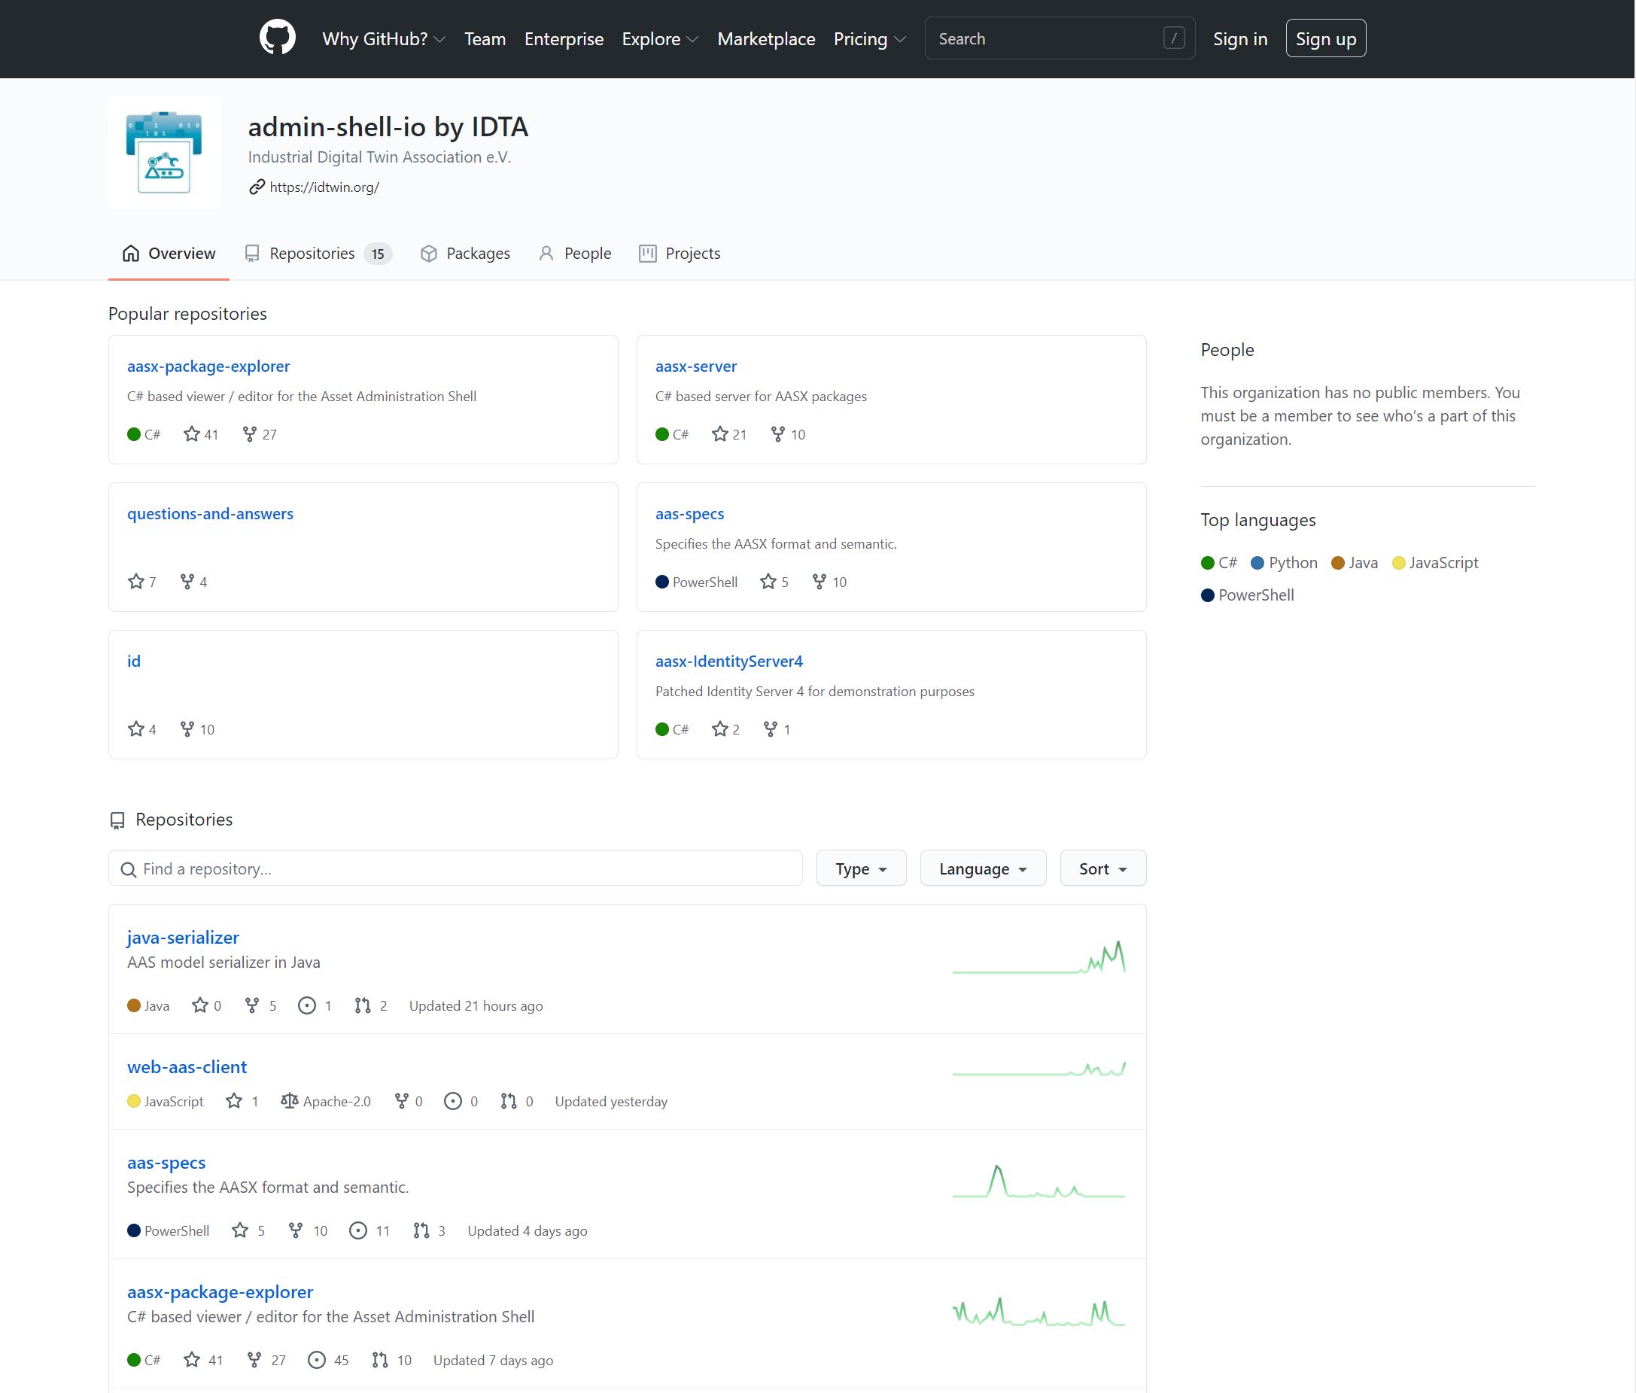This screenshot has height=1393, width=1636.
Task: Click the GitHub octocat logo
Action: pos(277,38)
